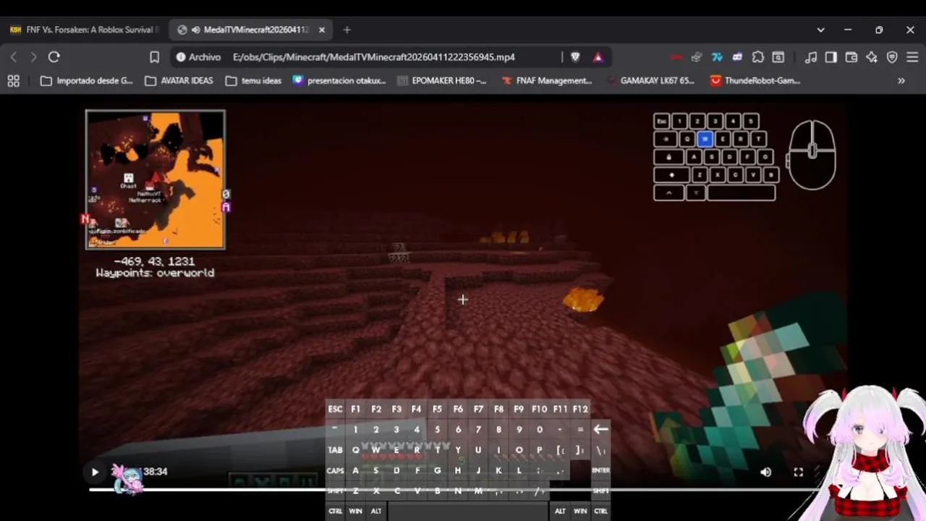This screenshot has height=521, width=926.
Task: Open 'presentacion otakux' bookmark
Action: 339,81
